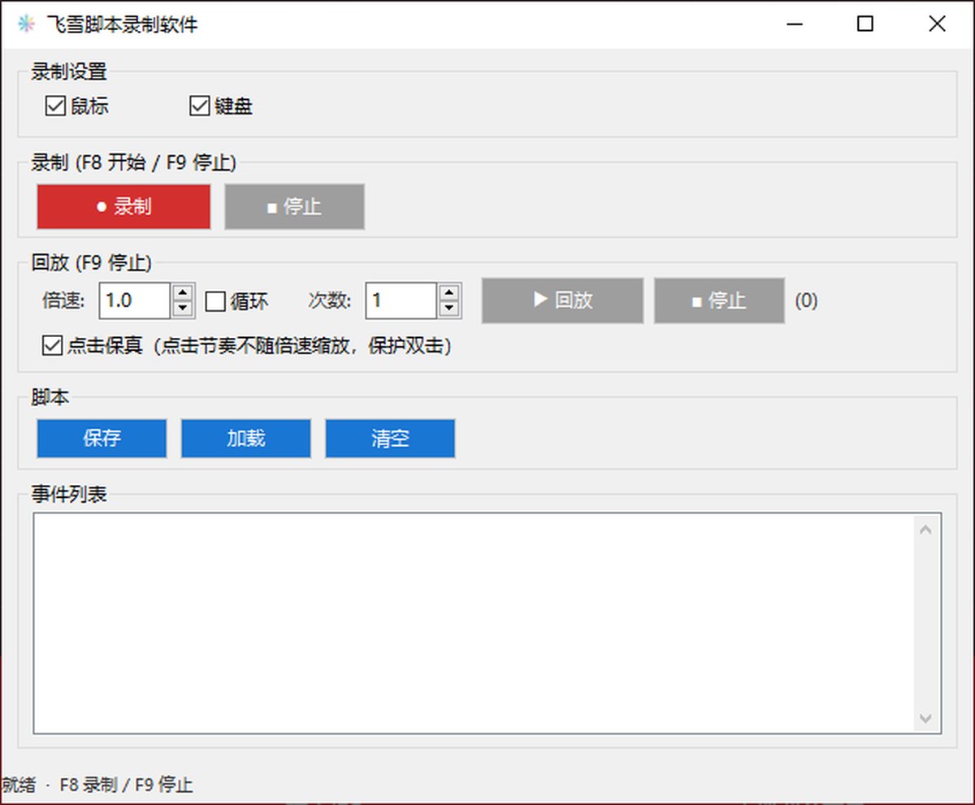Image resolution: width=975 pixels, height=805 pixels.
Task: Click the 倍速 value input field
Action: point(135,301)
